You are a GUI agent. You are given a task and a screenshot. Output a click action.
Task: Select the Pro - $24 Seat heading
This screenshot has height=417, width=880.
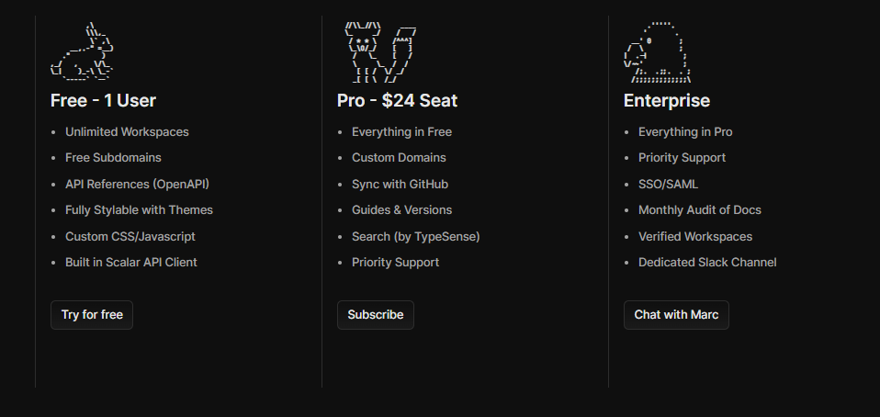(398, 100)
